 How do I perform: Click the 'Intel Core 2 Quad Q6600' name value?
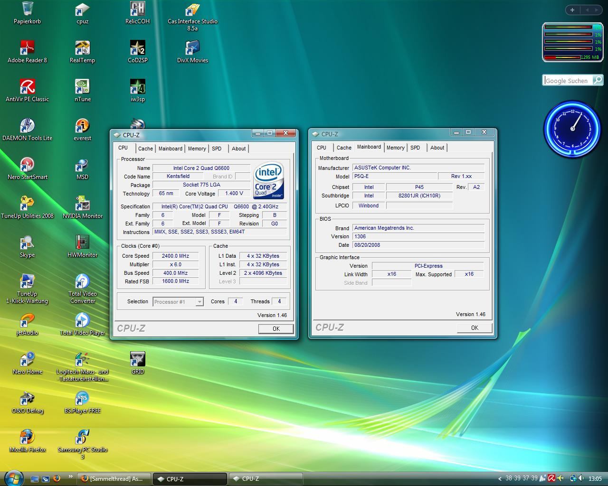click(x=201, y=168)
